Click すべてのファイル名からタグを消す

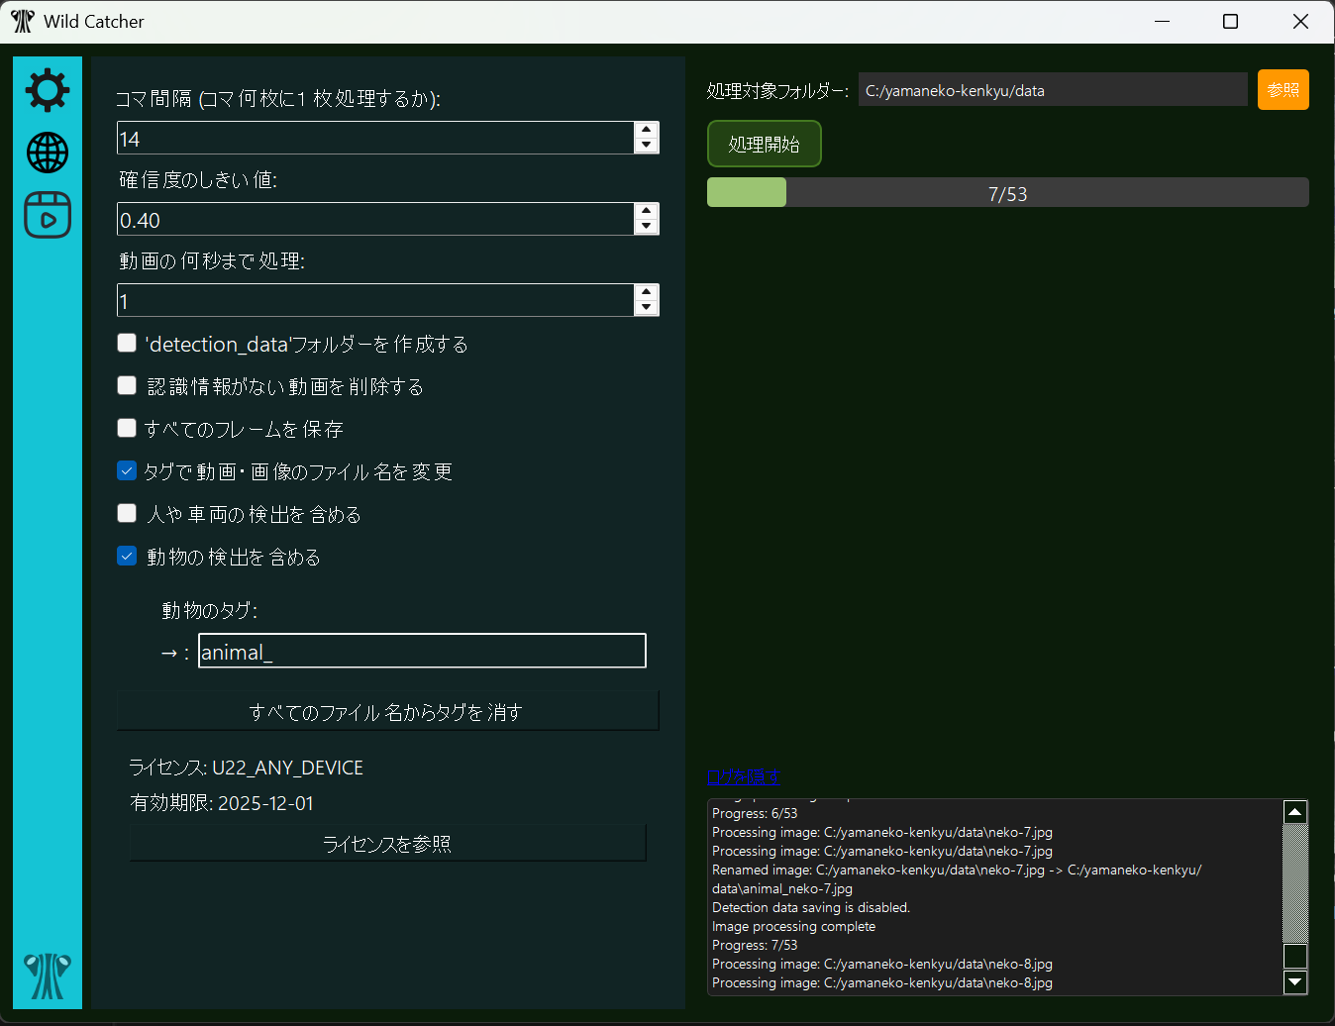coord(387,711)
